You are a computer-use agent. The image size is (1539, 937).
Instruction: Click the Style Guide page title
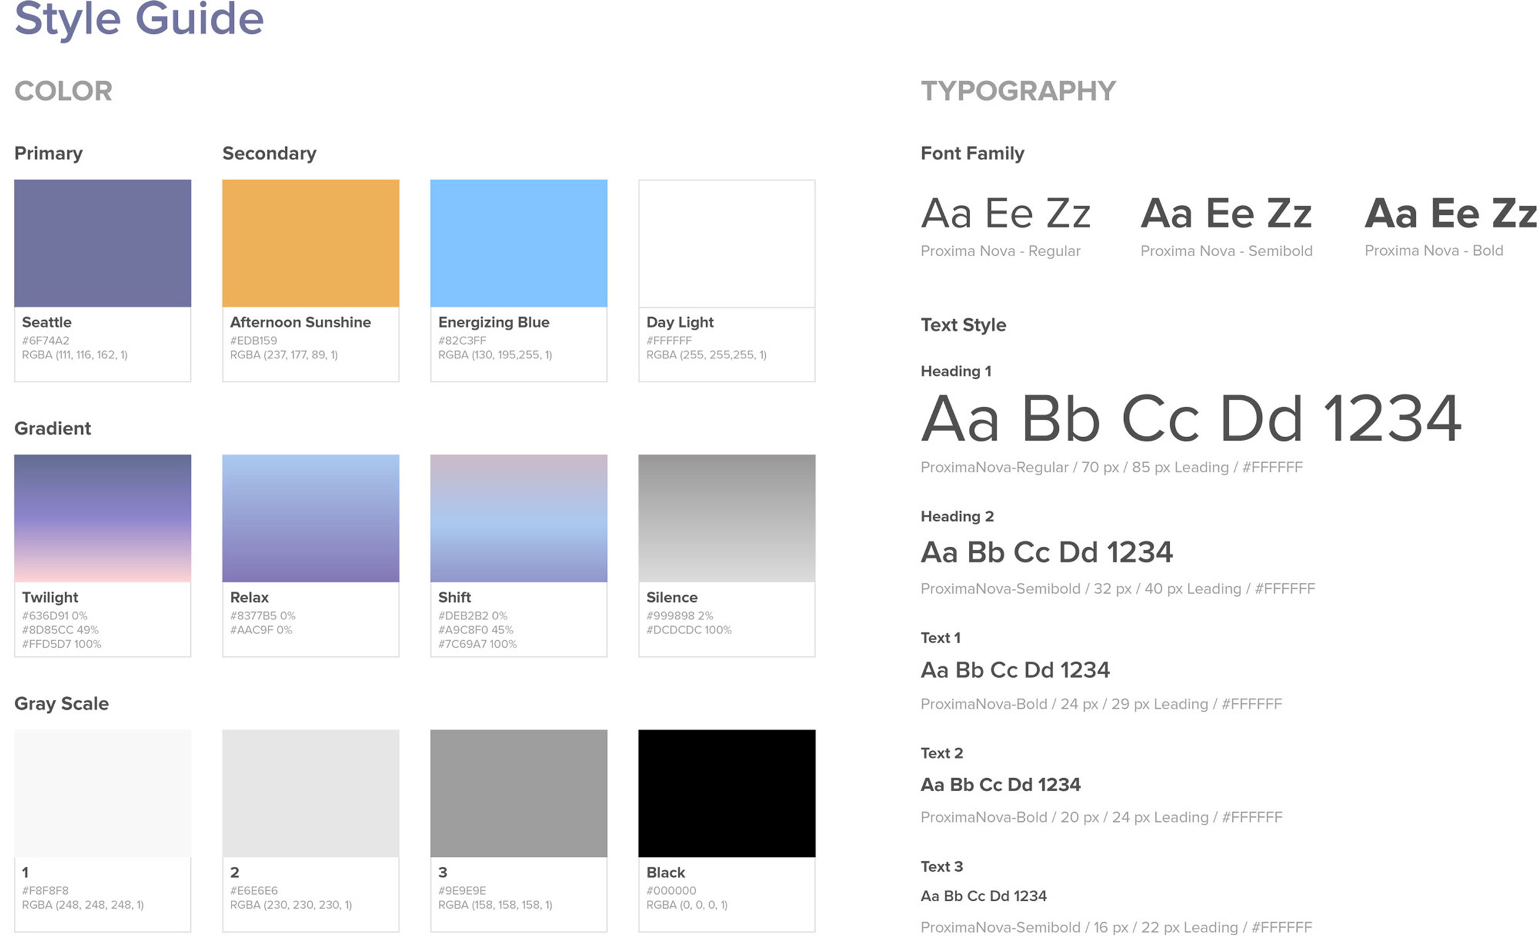click(x=139, y=18)
